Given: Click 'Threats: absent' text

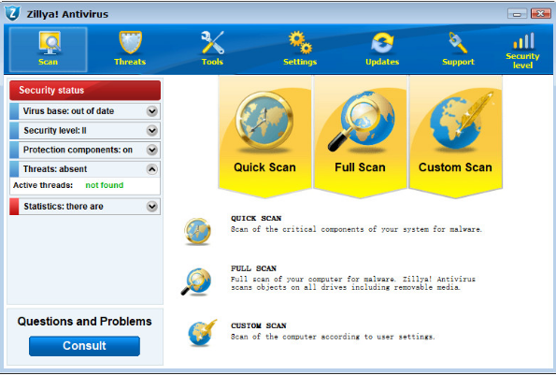Looking at the screenshot, I should point(55,169).
